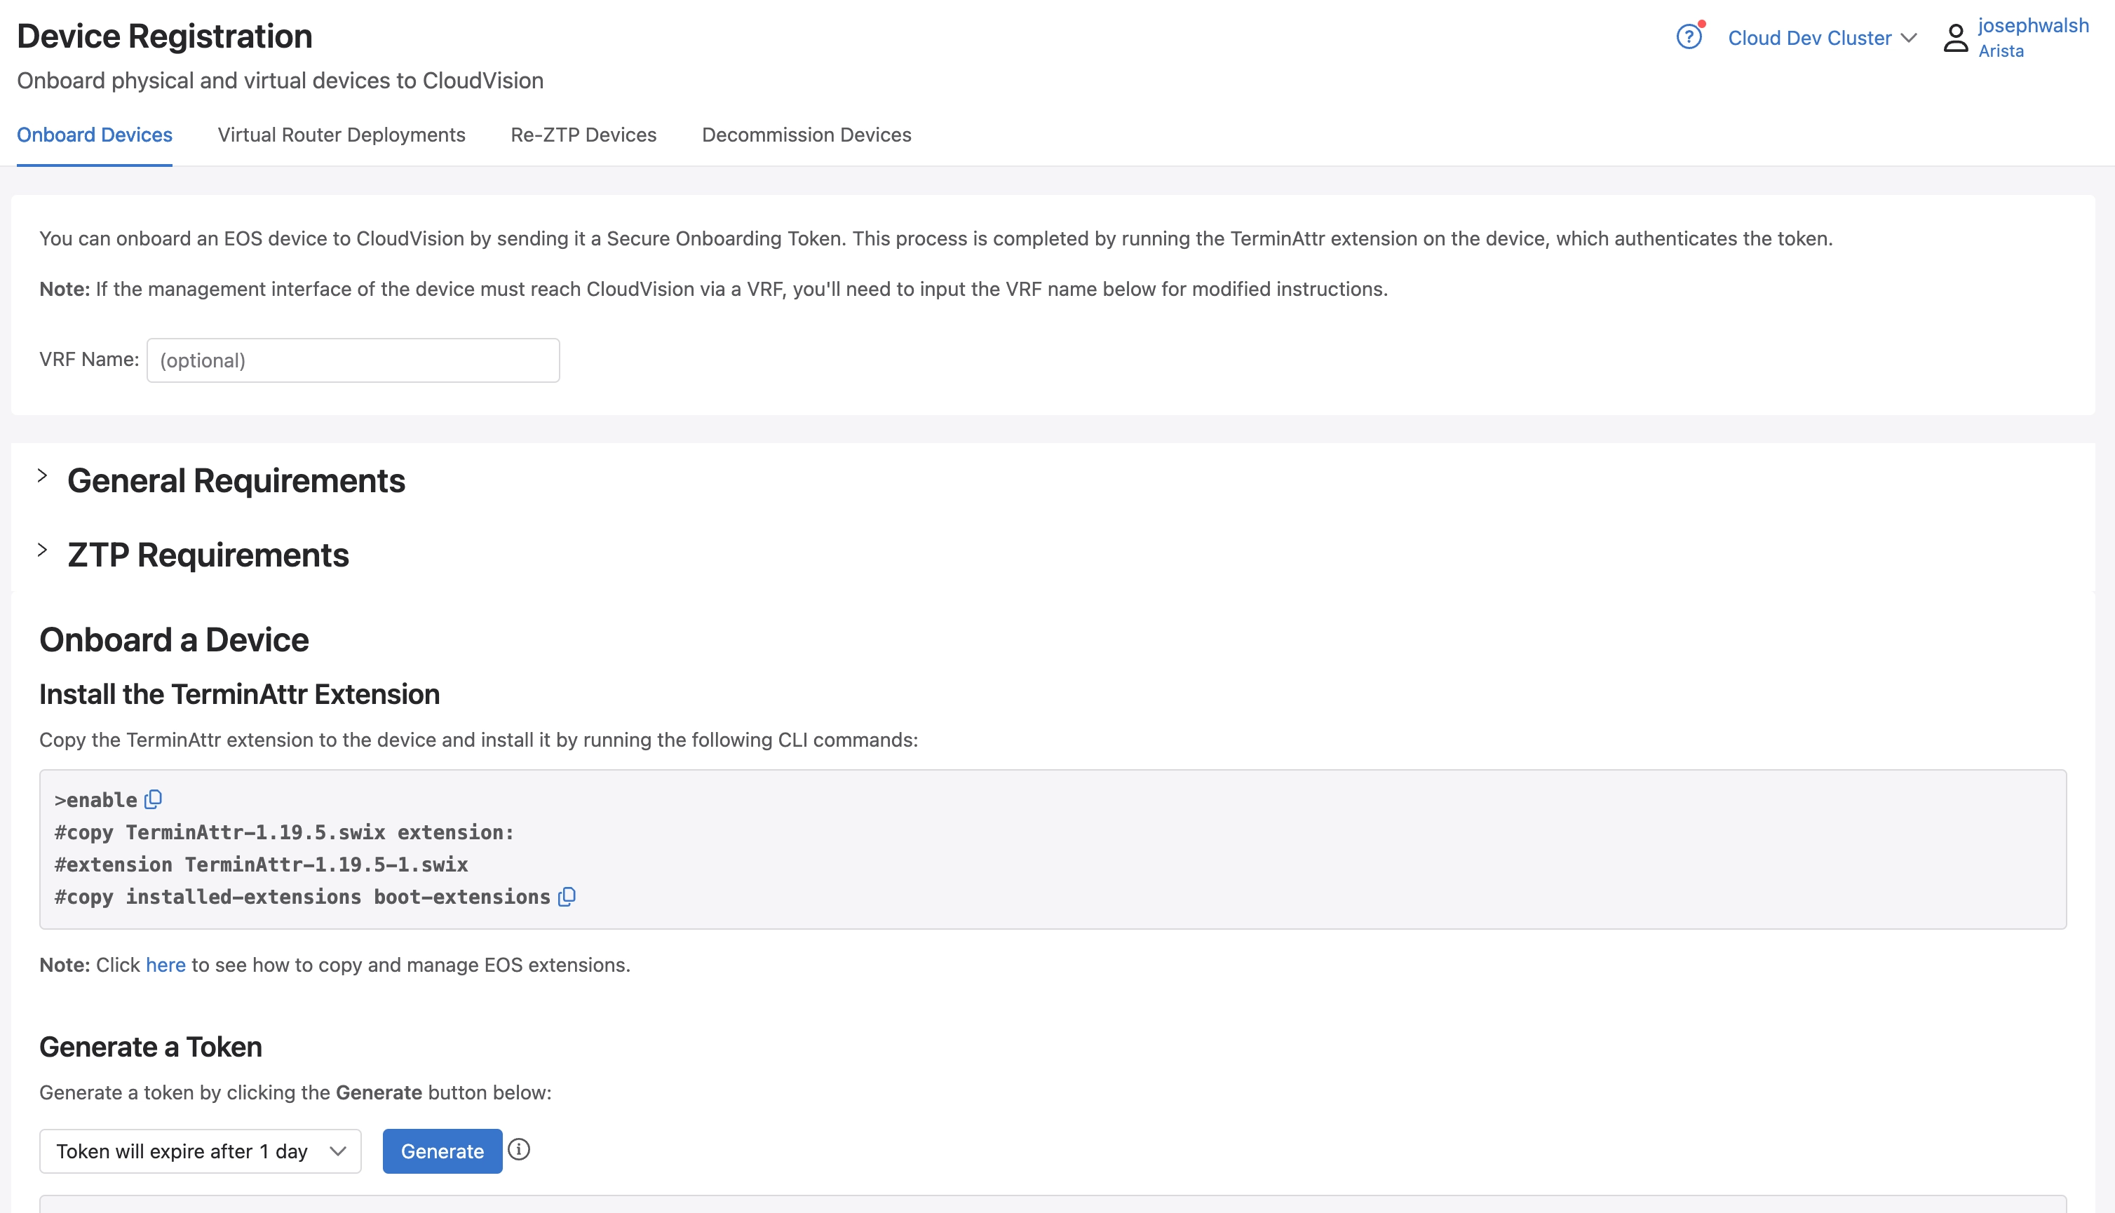Click the 'Generate a Token' heading
This screenshot has height=1213, width=2115.
(x=151, y=1048)
